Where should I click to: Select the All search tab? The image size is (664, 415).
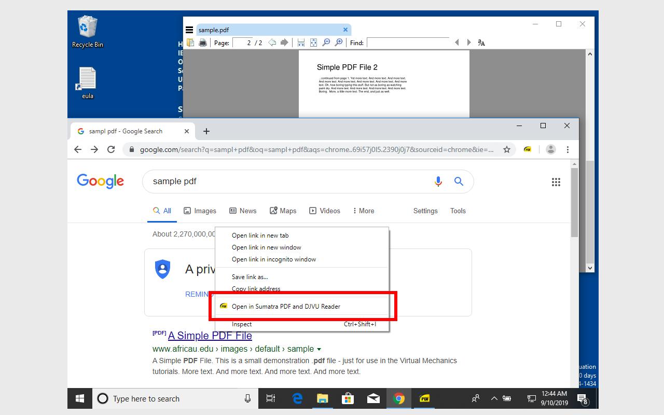[162, 211]
